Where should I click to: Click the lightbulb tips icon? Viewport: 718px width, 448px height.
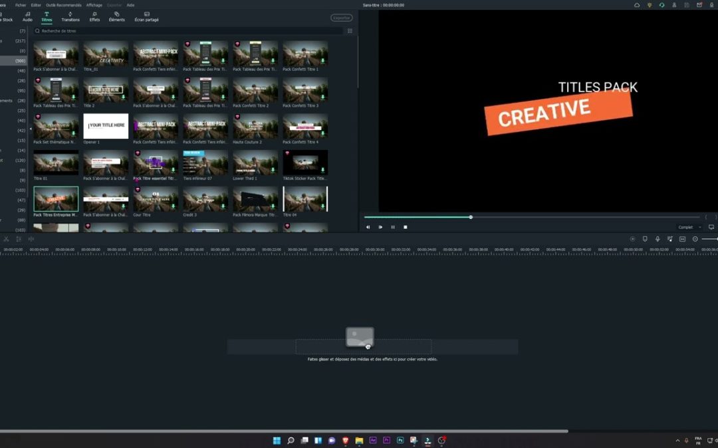[x=650, y=5]
